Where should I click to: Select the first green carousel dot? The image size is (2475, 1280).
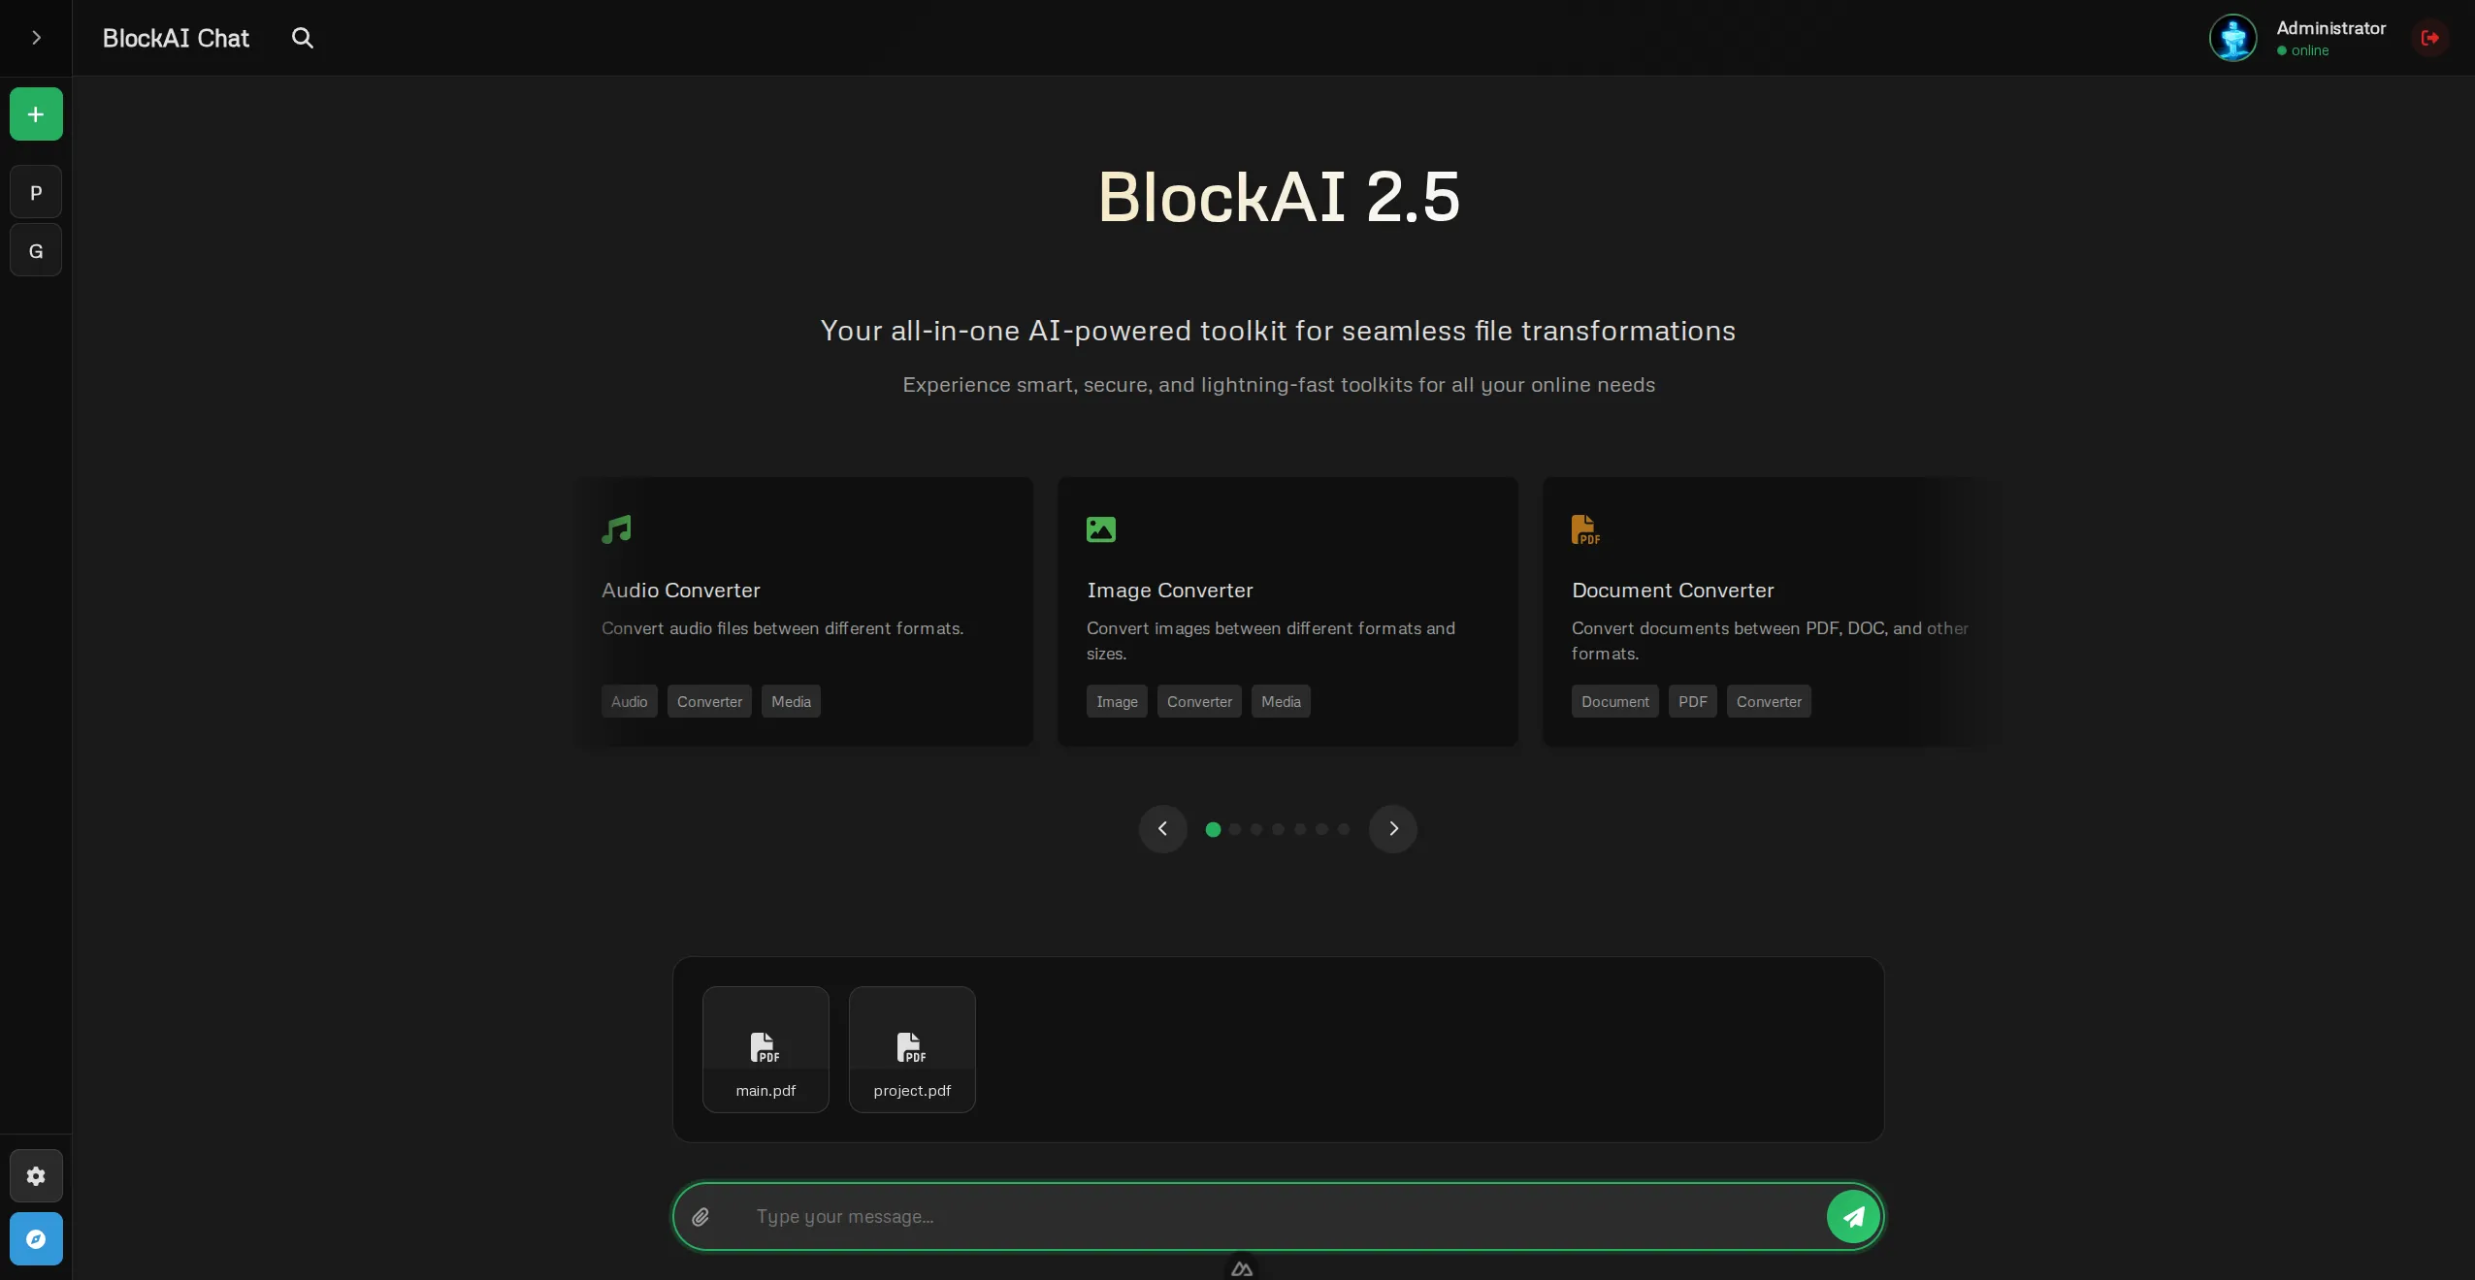pos(1213,829)
